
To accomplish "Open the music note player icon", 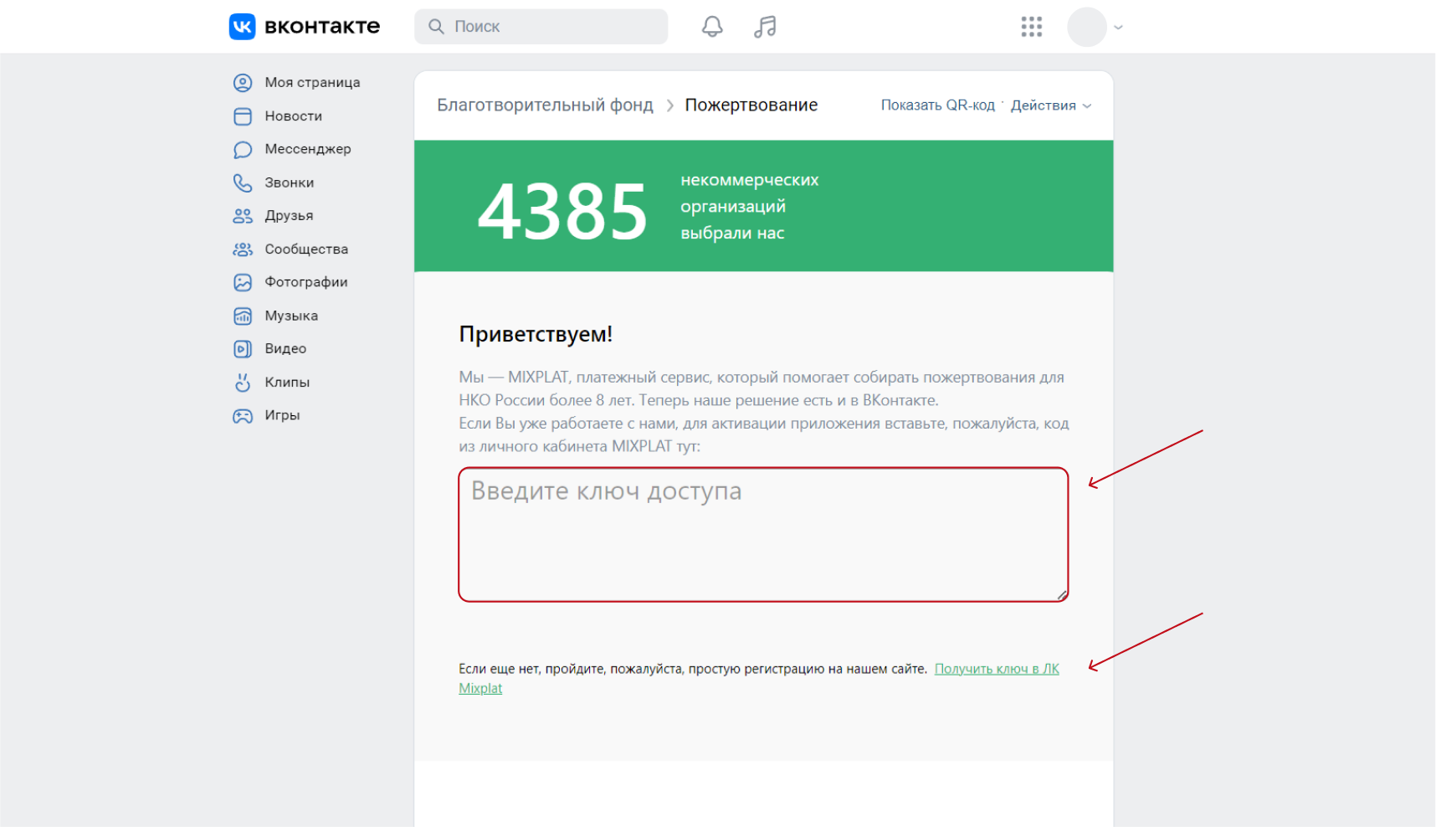I will [x=765, y=27].
